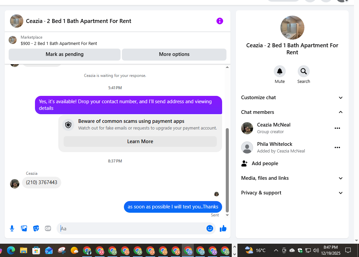Open options menu for Phila Whitelock
The height and width of the screenshot is (257, 359).
coord(337,147)
